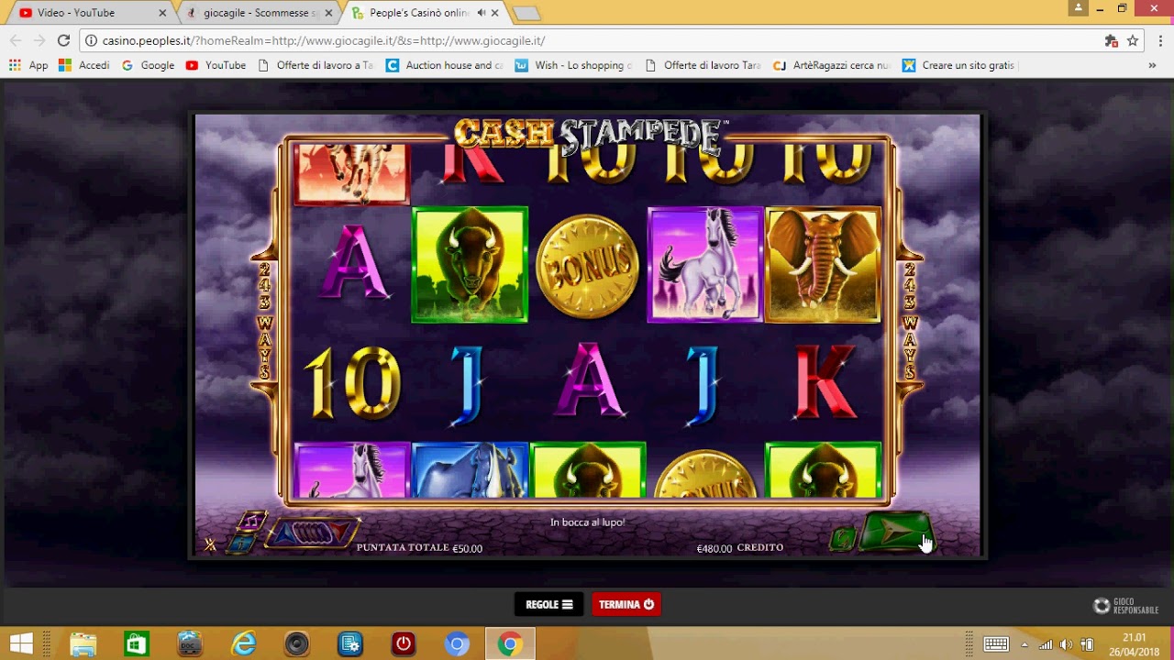Open the App bookmarks shortcut
Screen dimensions: 1174x660
28,65
